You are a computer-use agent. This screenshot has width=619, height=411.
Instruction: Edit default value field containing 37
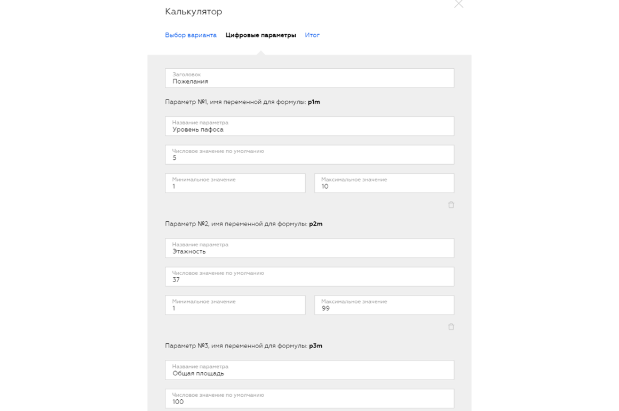point(309,277)
